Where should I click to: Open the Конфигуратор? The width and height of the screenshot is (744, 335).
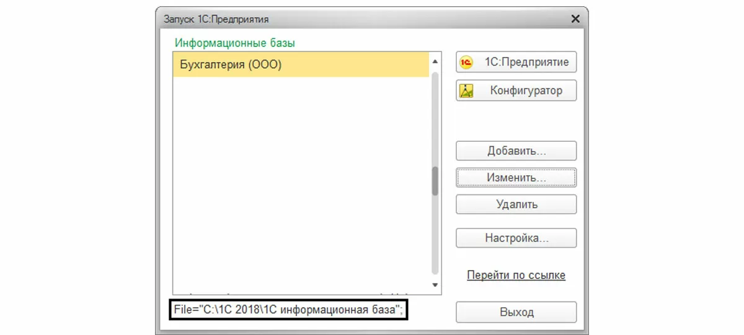coord(516,90)
